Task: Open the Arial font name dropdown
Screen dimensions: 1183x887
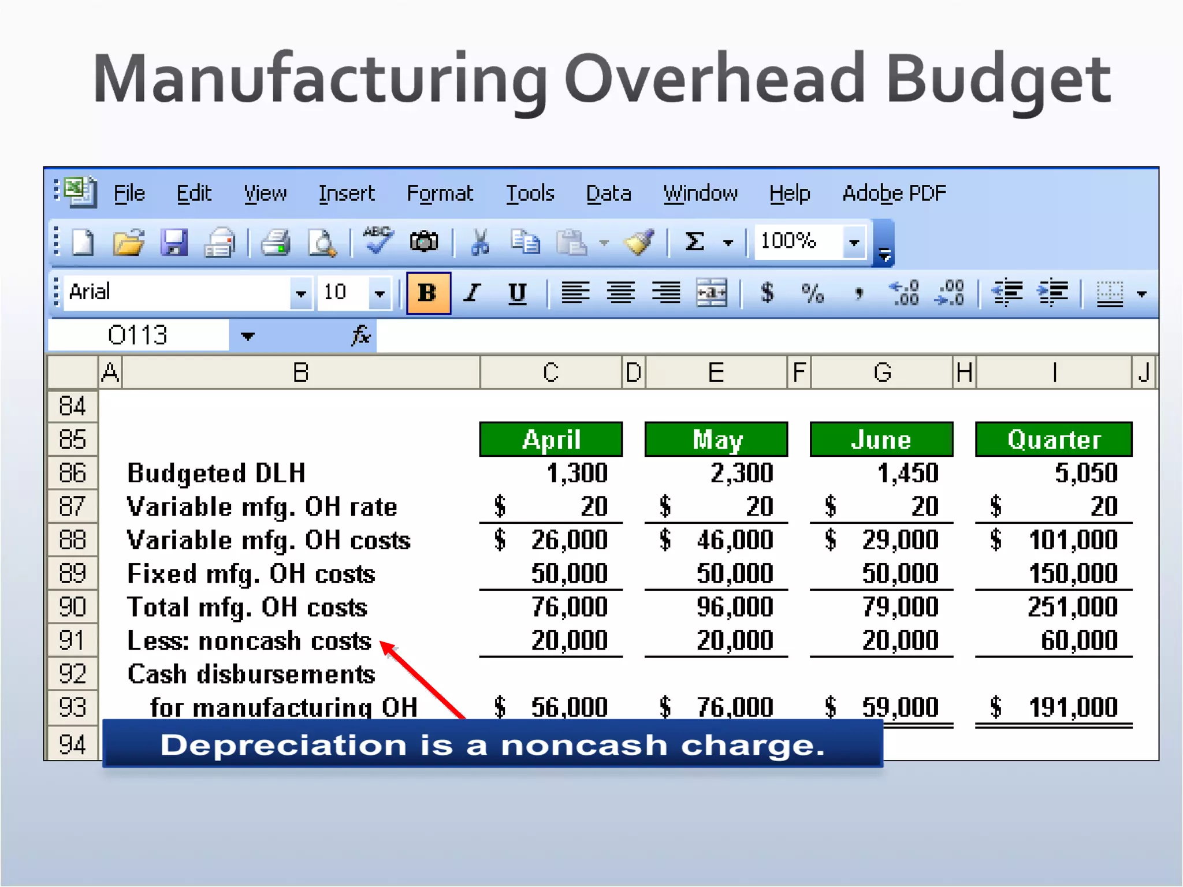Action: (x=300, y=293)
